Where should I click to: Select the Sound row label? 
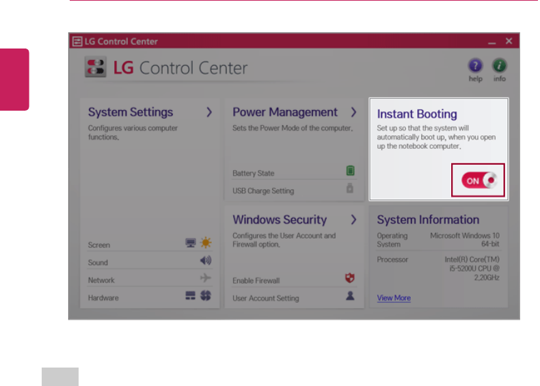coord(98,263)
